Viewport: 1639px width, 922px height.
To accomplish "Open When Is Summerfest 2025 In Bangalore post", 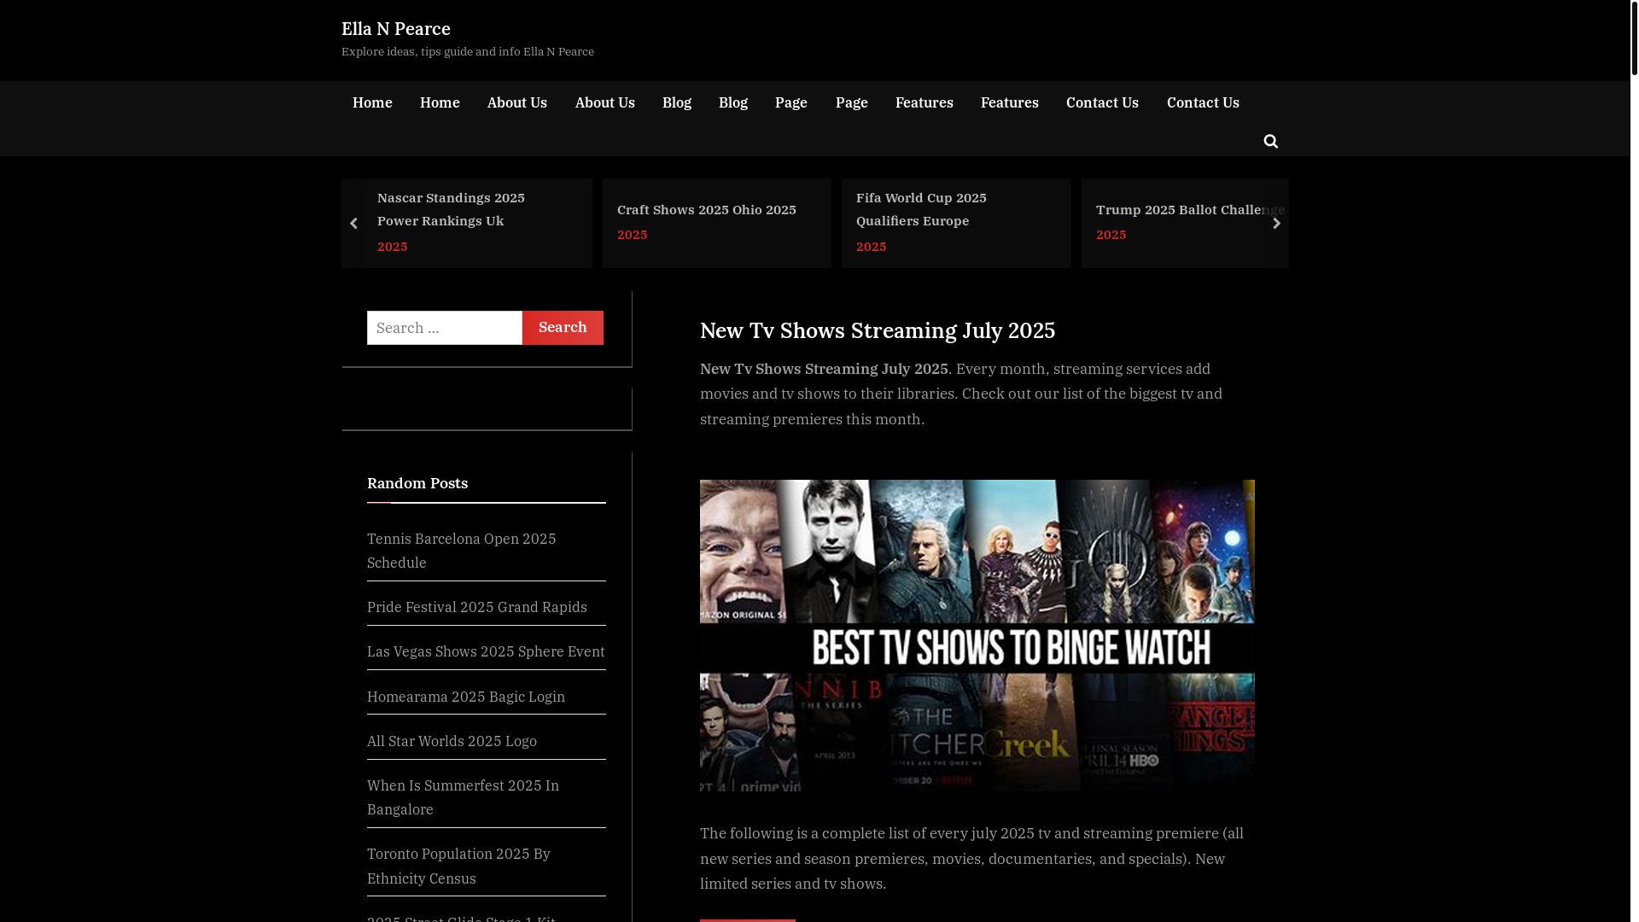I will pyautogui.click(x=463, y=797).
